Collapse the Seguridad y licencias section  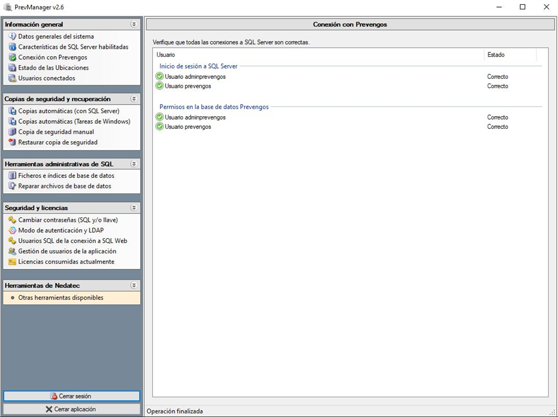tap(134, 208)
